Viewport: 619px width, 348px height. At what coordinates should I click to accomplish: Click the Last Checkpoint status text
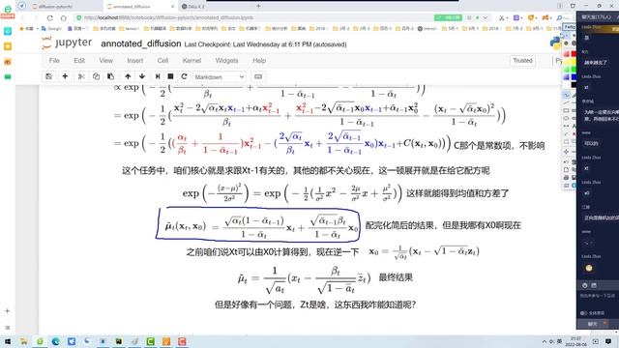[x=265, y=44]
